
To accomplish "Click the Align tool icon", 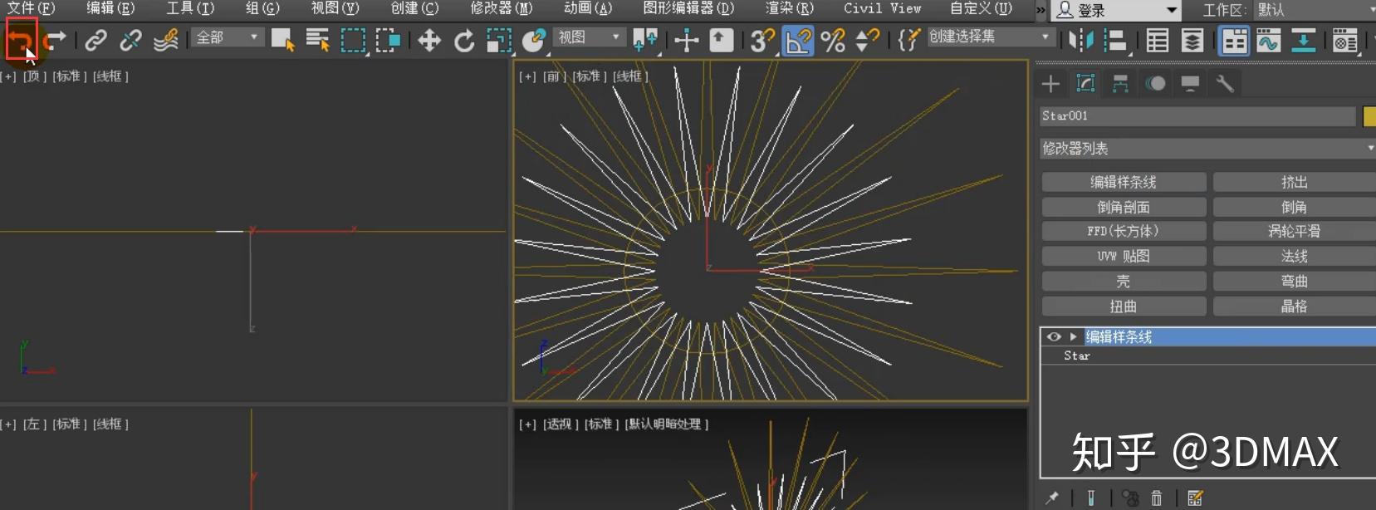I will [1116, 40].
